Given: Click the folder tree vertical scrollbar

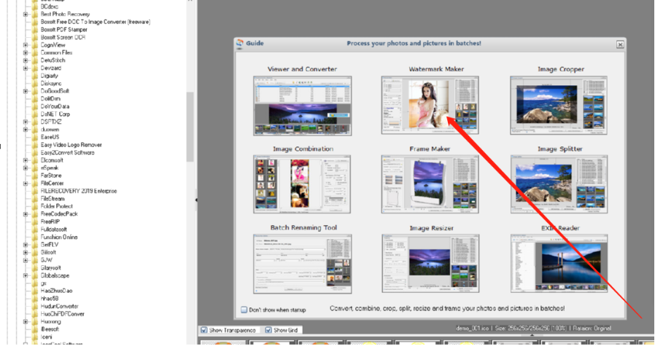Looking at the screenshot, I should (x=190, y=127).
